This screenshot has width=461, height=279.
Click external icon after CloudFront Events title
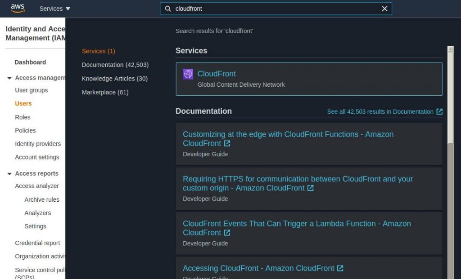click(x=227, y=233)
